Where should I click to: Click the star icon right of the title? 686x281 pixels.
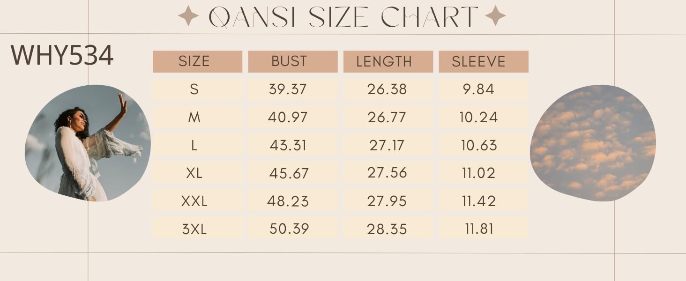pyautogui.click(x=495, y=16)
